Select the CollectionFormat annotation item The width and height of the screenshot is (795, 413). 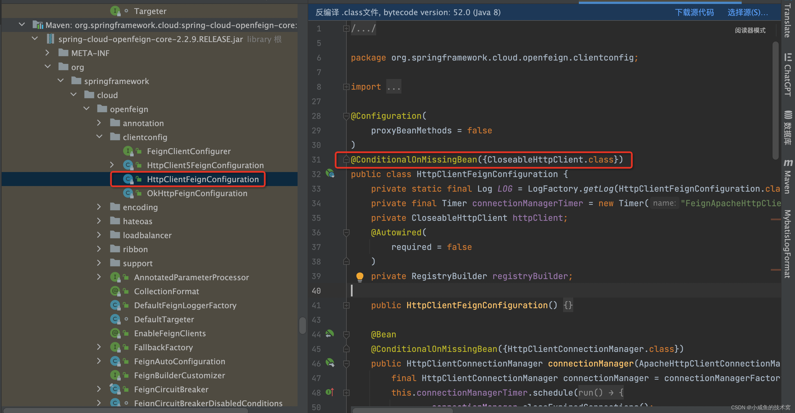pyautogui.click(x=166, y=291)
